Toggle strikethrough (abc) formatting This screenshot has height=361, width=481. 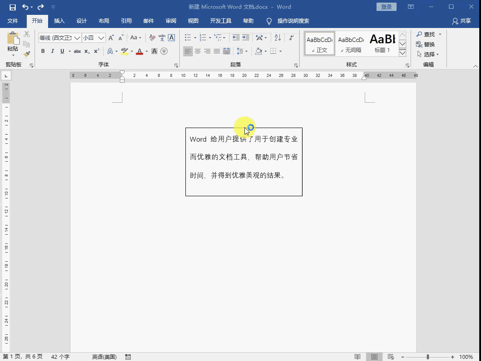[x=77, y=51]
